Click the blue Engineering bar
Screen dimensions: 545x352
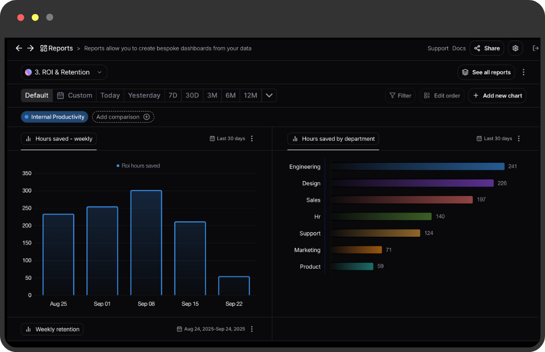point(418,166)
